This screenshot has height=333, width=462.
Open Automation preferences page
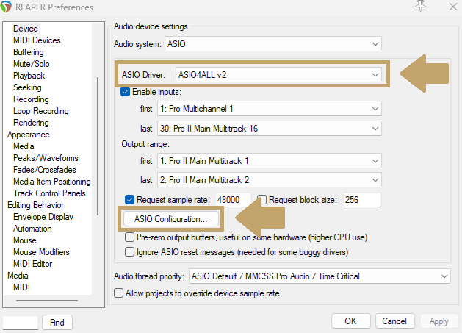point(32,229)
